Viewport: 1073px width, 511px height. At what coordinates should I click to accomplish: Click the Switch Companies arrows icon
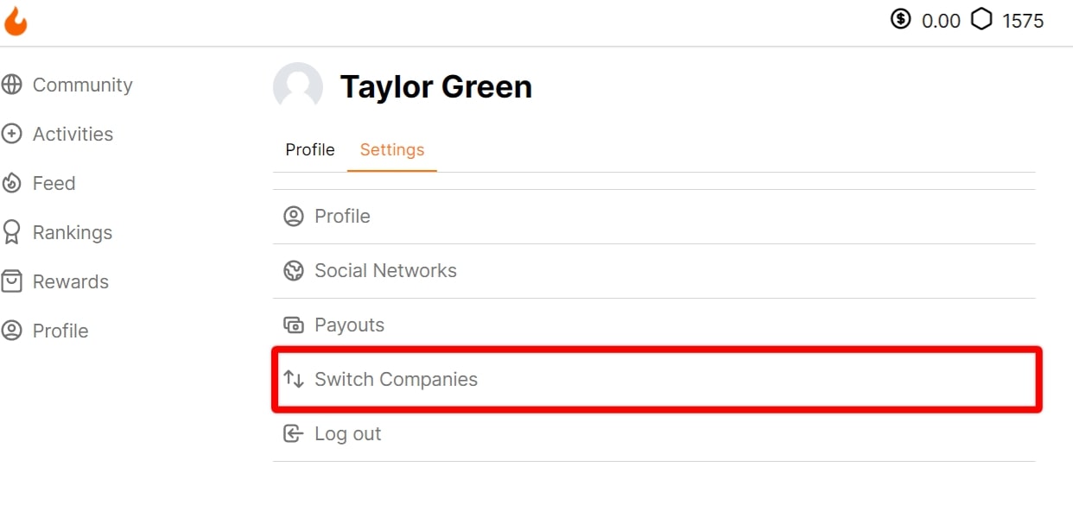pyautogui.click(x=294, y=379)
